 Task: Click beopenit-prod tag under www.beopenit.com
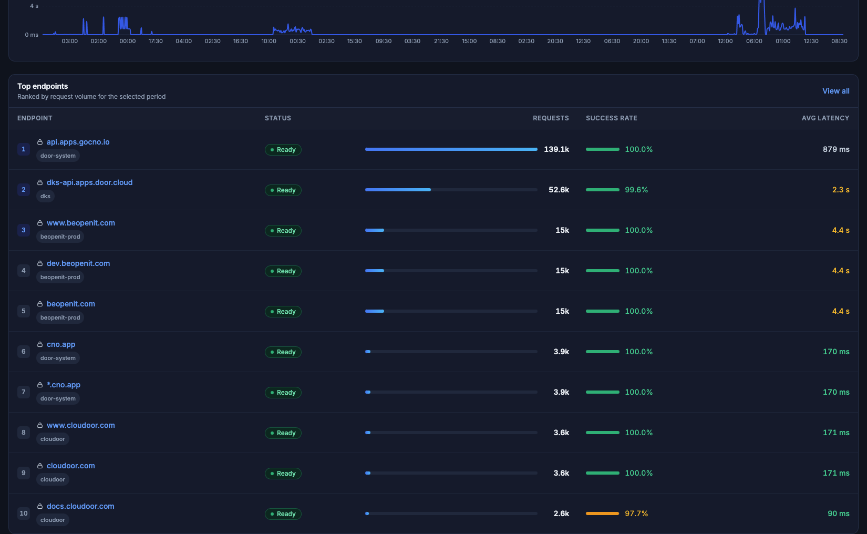(60, 237)
